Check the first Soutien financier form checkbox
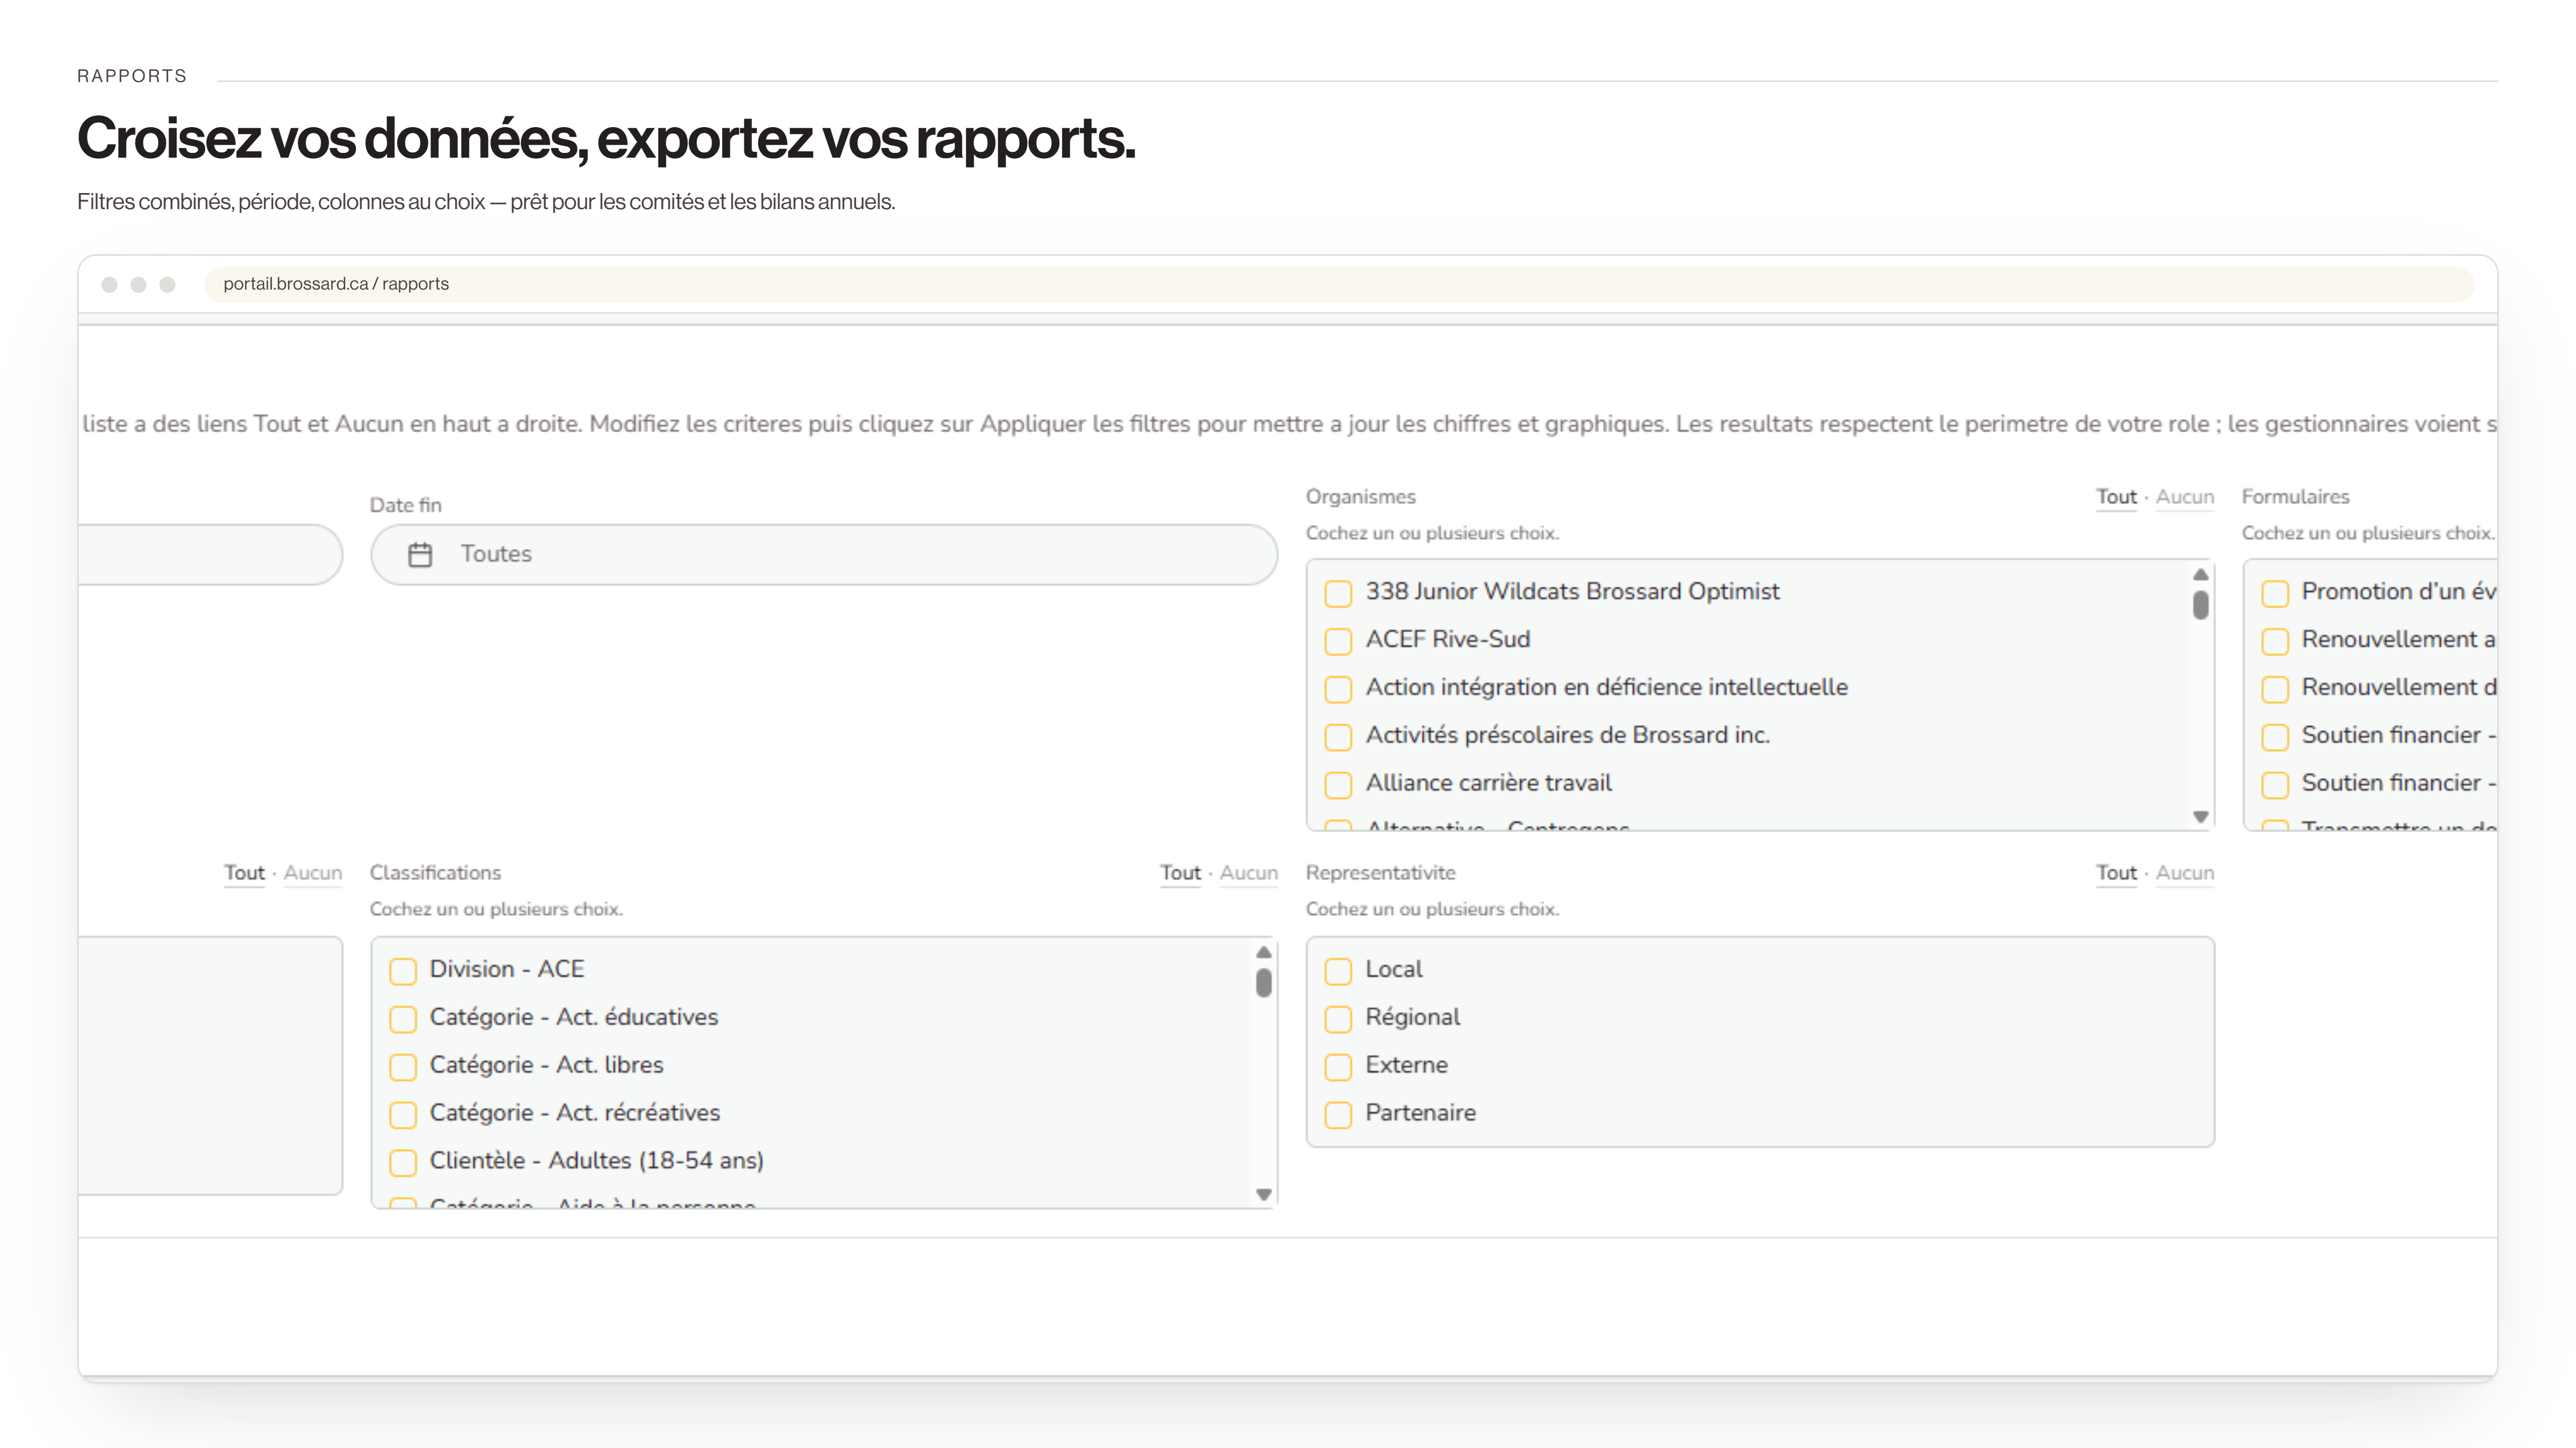 click(2275, 736)
